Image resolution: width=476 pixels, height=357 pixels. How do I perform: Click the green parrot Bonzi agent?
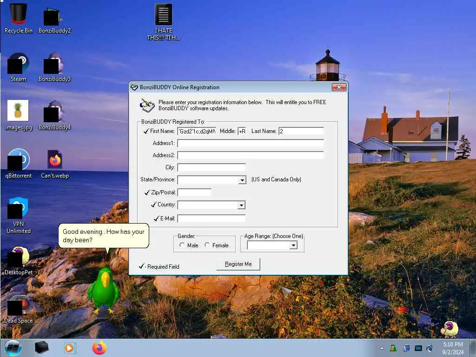104,290
